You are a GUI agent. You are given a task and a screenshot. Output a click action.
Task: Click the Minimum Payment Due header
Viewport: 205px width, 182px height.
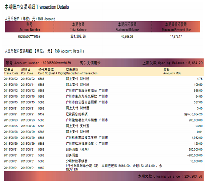click(176, 27)
